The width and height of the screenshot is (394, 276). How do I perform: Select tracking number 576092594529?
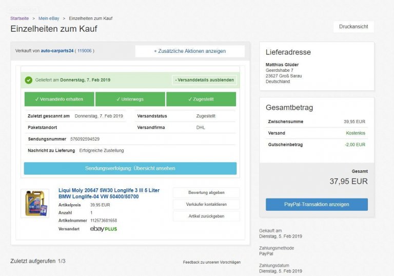(85, 139)
